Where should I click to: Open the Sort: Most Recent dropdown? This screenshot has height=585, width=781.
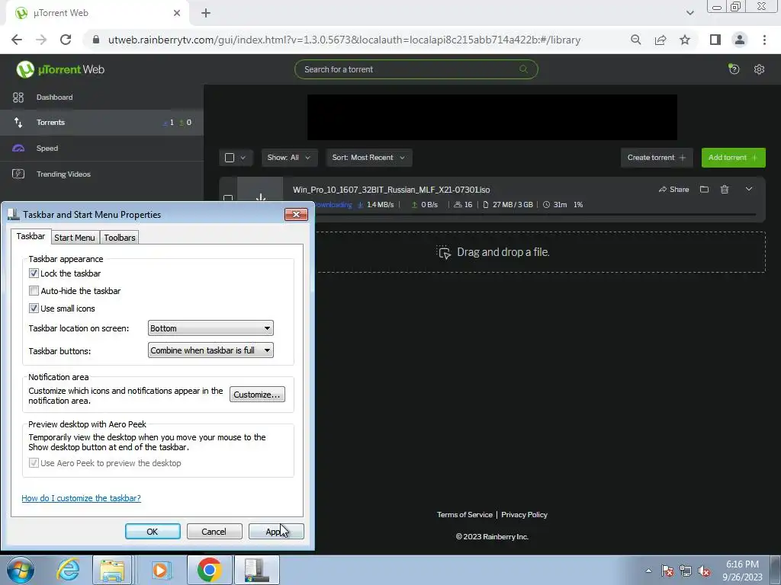(368, 158)
